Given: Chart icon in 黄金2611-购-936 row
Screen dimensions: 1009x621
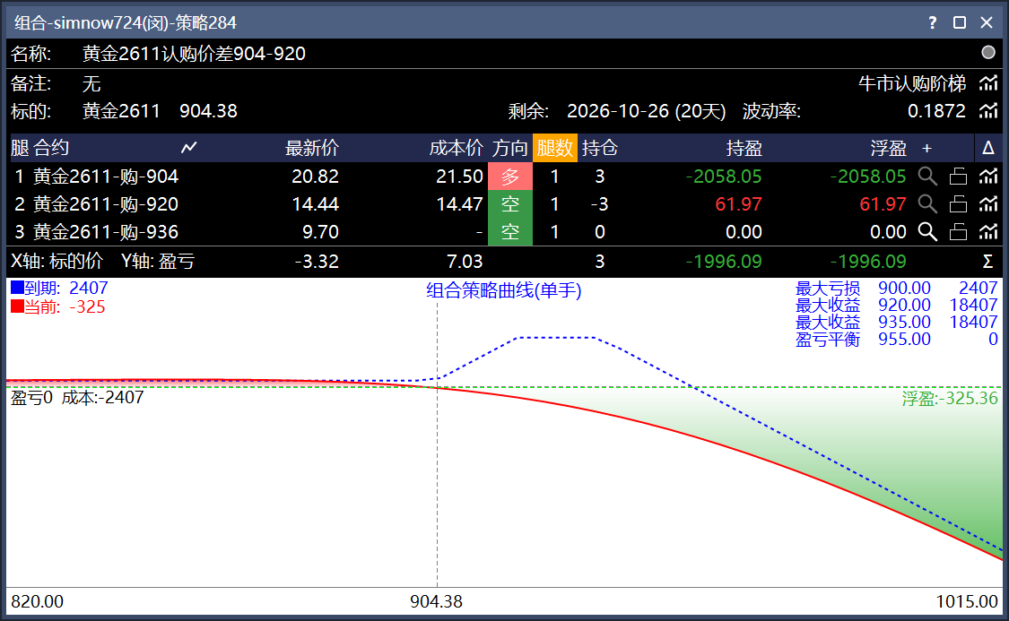Looking at the screenshot, I should 988,231.
